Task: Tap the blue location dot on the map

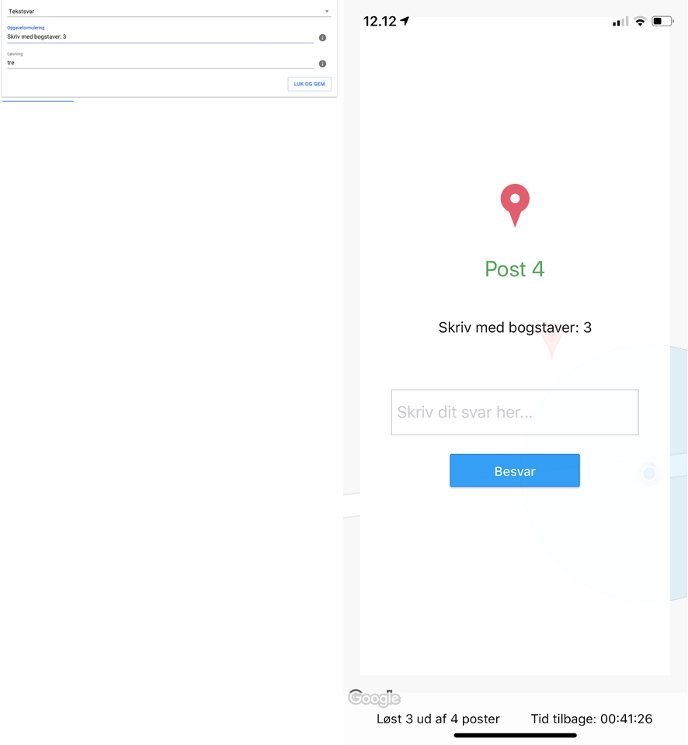Action: point(649,473)
